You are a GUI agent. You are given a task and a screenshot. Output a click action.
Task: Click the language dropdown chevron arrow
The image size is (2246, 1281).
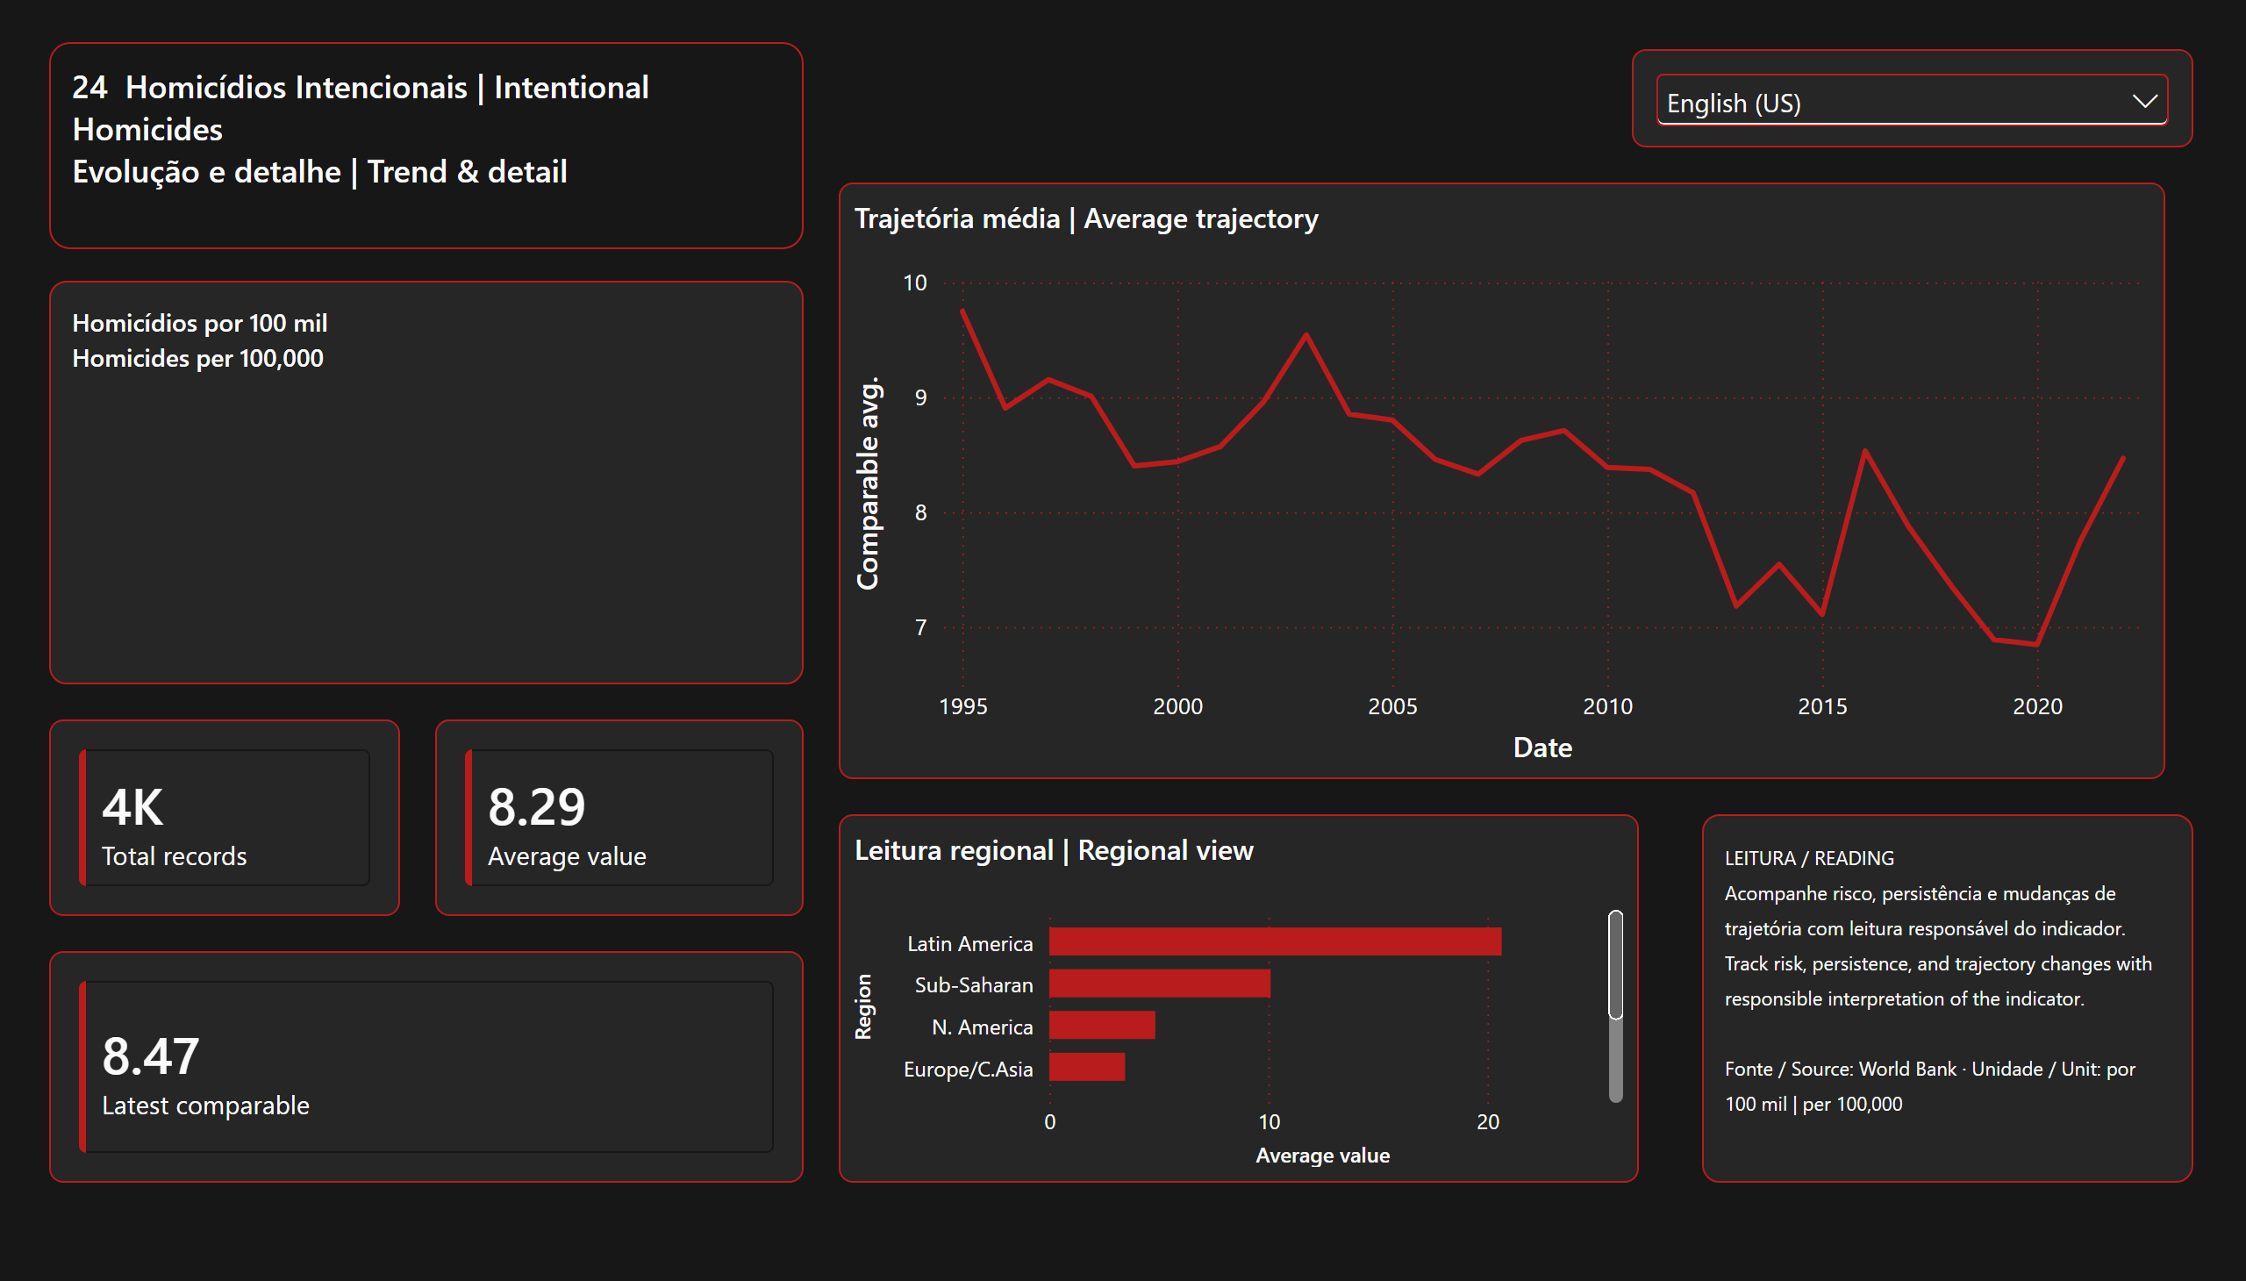pos(2145,101)
